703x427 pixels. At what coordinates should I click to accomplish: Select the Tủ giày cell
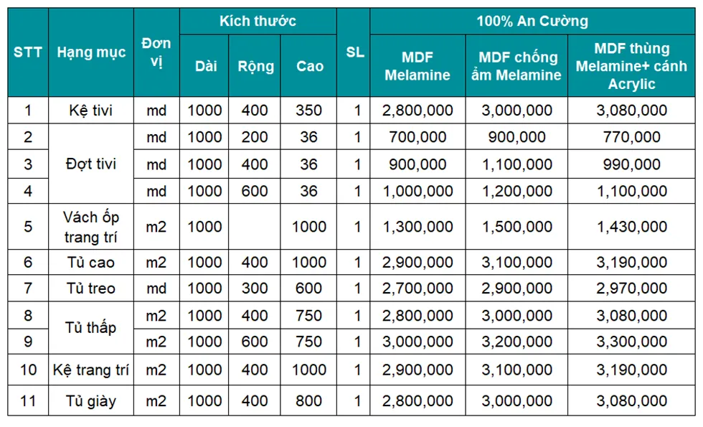pyautogui.click(x=91, y=401)
